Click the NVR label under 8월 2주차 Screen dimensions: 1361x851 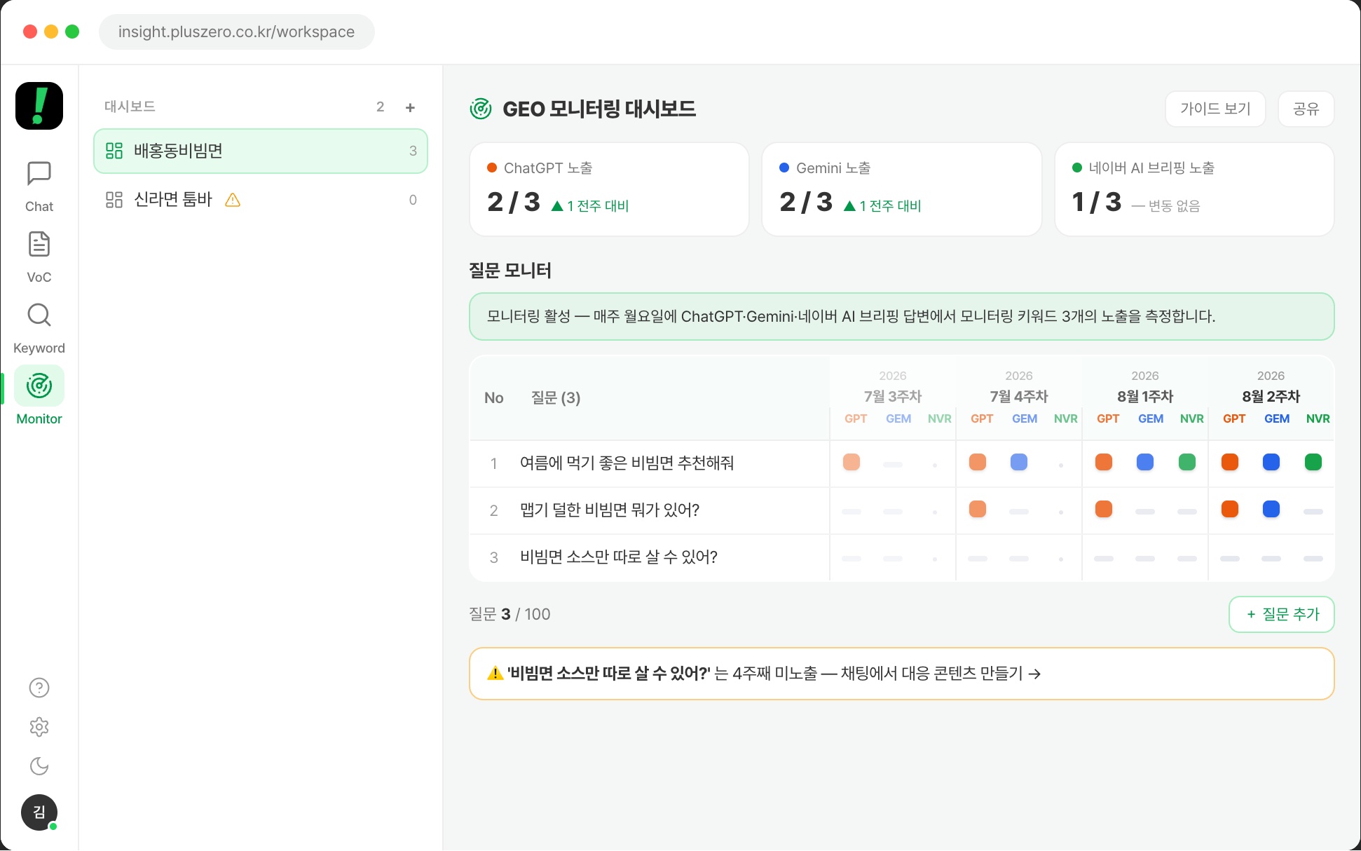pyautogui.click(x=1318, y=418)
